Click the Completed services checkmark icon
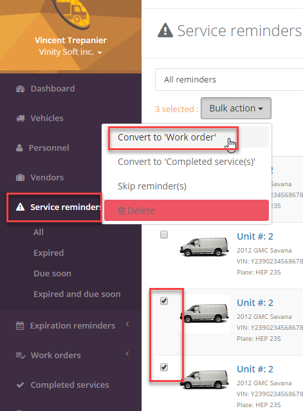 point(20,385)
